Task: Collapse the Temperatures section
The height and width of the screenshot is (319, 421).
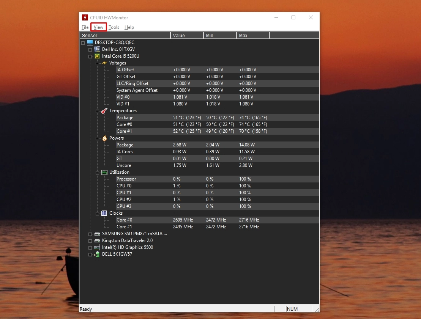Action: coord(98,111)
